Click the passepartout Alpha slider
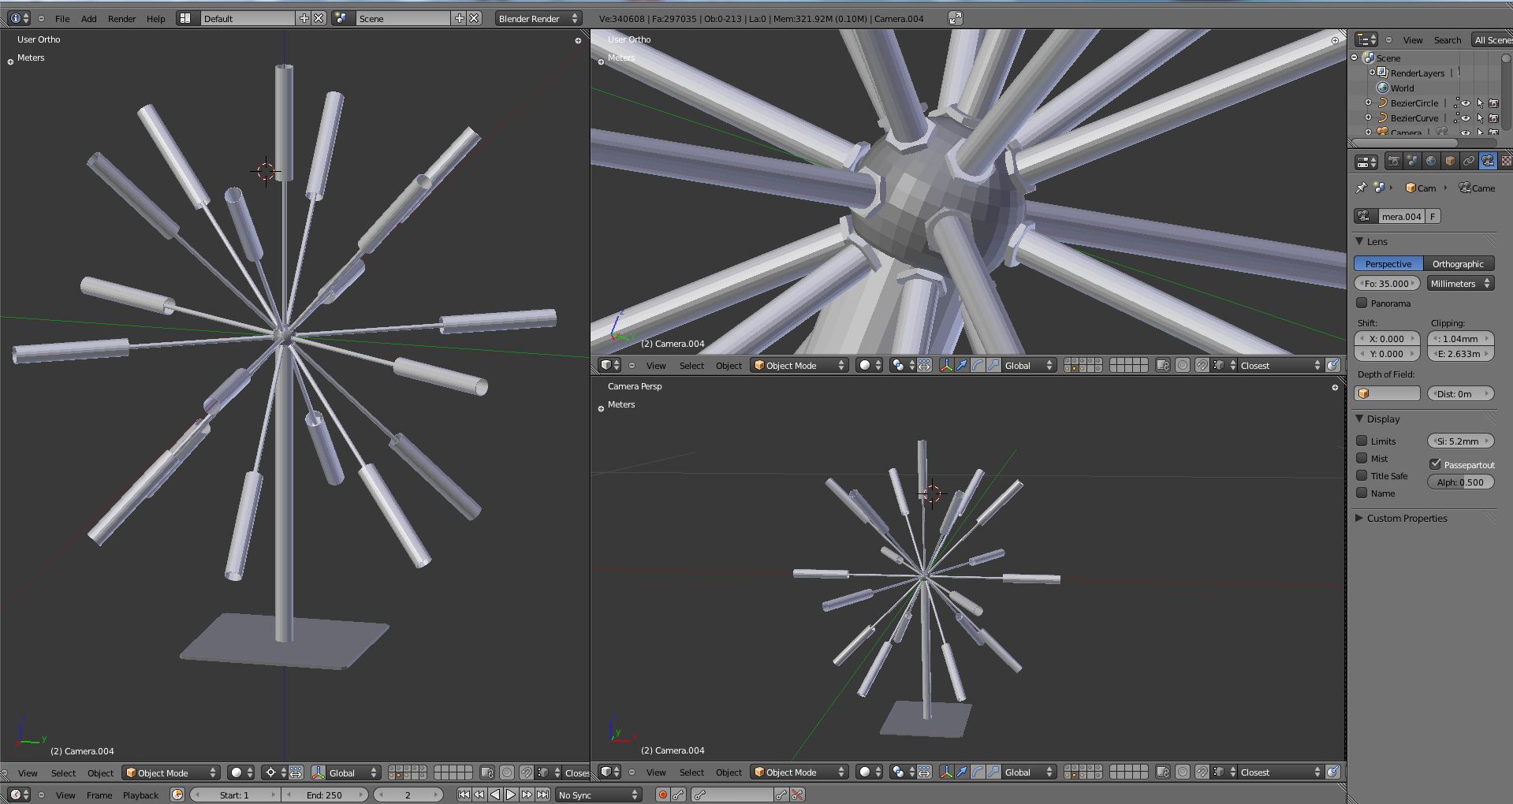Screen dimensions: 1513x804 click(x=1460, y=482)
